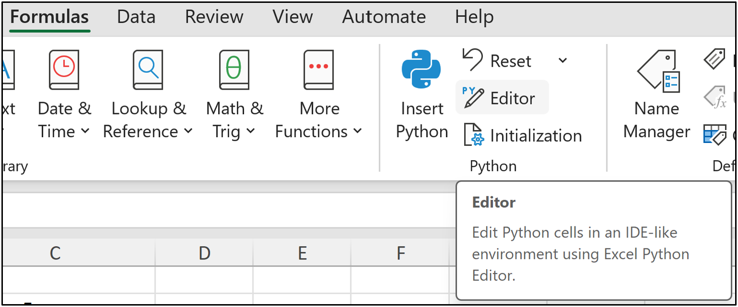The width and height of the screenshot is (738, 307).
Task: Open the Python Editor pencil icon
Action: (x=473, y=98)
